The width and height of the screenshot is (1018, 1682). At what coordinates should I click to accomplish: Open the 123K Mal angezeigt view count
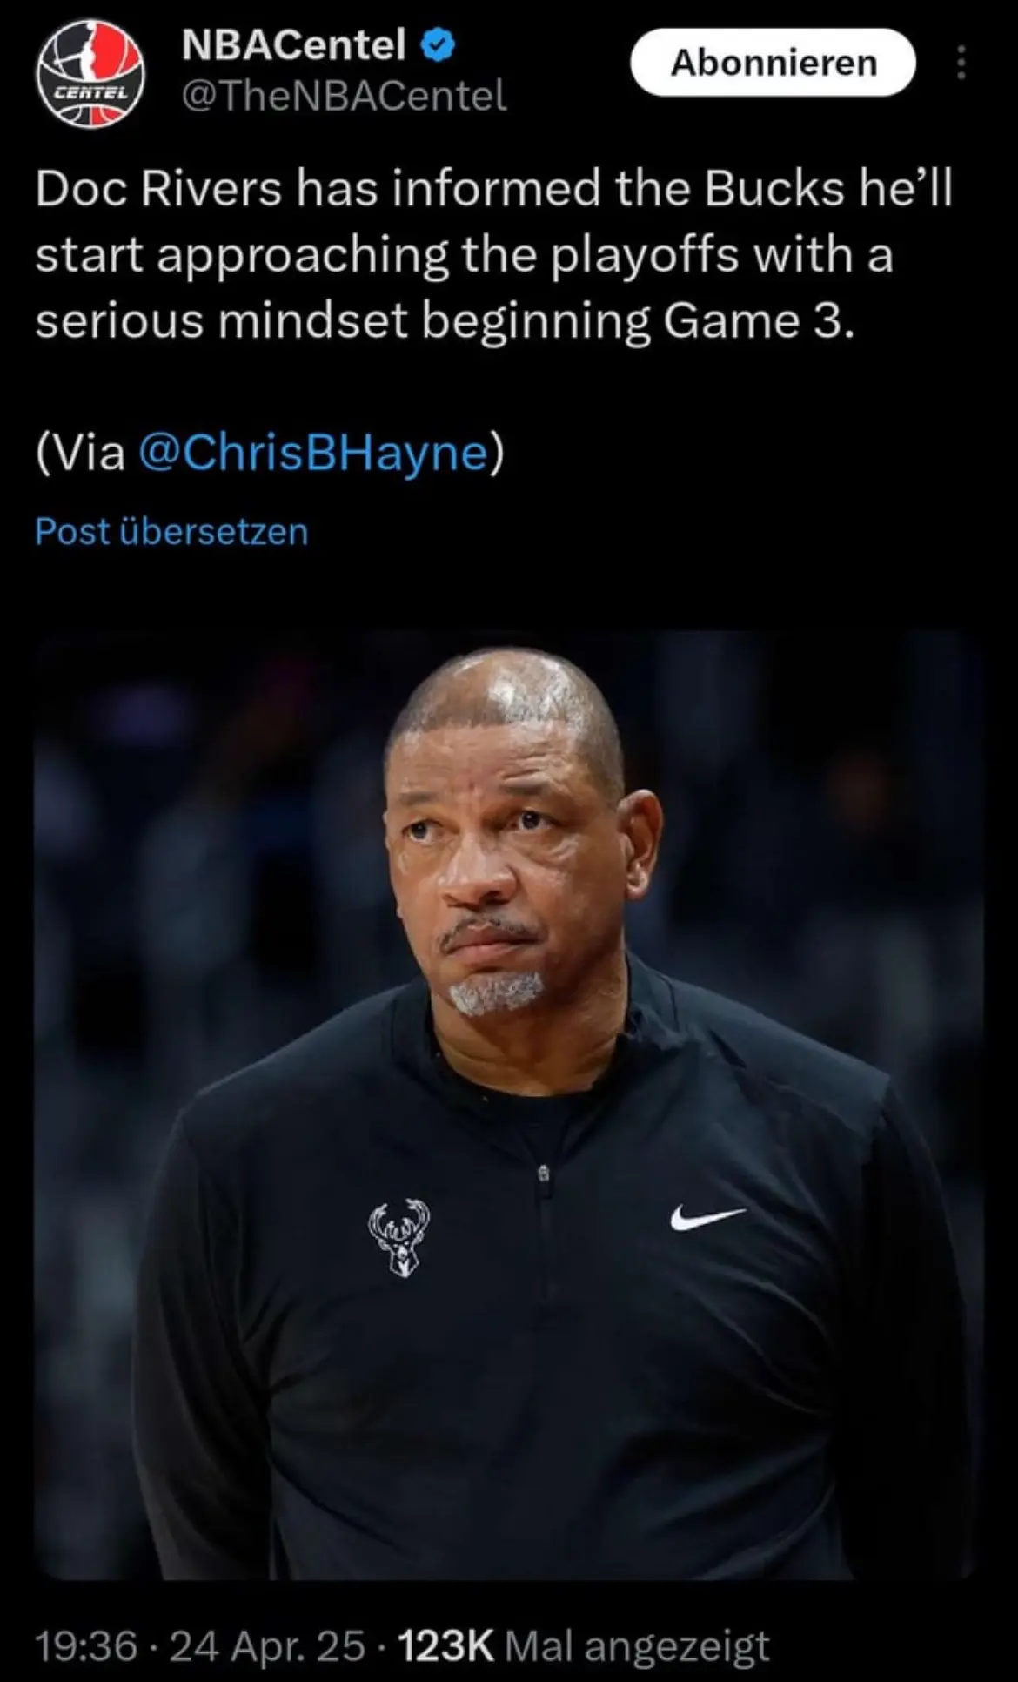(x=583, y=1645)
